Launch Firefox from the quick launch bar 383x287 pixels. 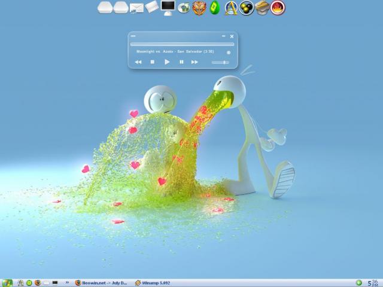click(x=38, y=283)
